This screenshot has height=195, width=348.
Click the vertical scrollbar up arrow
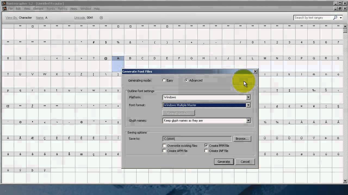click(x=345, y=26)
